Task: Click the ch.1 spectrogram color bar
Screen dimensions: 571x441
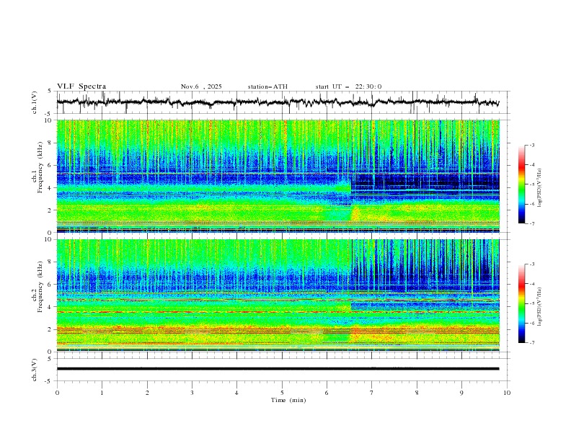Action: [521, 184]
